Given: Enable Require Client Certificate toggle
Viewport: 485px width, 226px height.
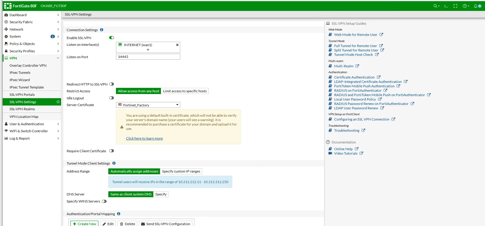Looking at the screenshot, I should (112, 151).
